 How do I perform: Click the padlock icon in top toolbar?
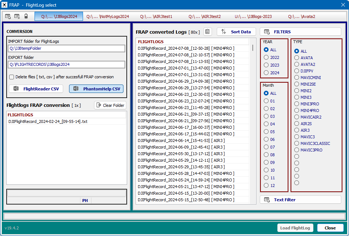pos(26,16)
